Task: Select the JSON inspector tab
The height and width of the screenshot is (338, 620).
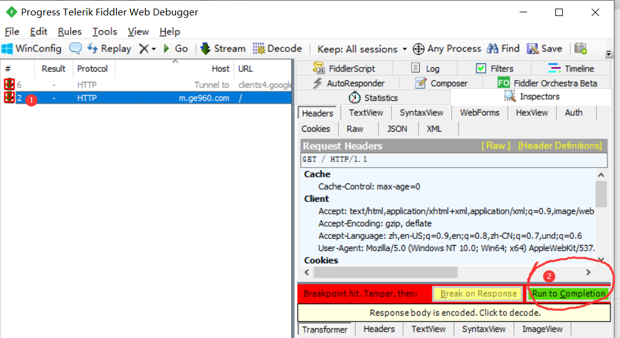Action: (397, 129)
